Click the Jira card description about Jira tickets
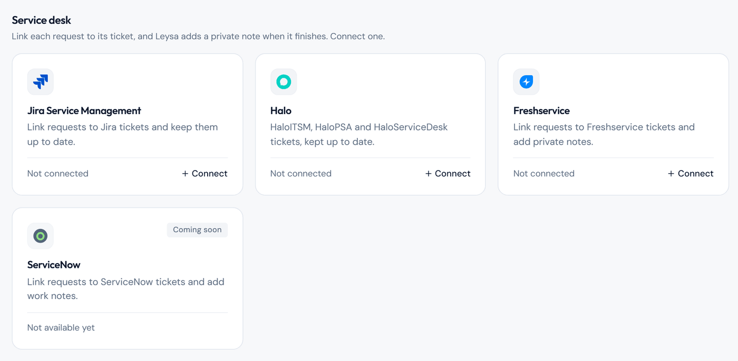 pyautogui.click(x=123, y=134)
